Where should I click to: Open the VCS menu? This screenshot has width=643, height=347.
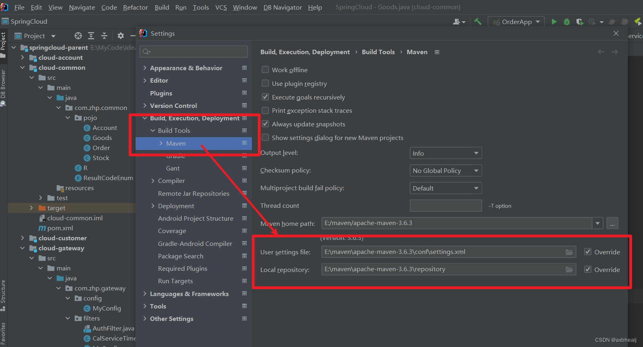click(x=221, y=7)
